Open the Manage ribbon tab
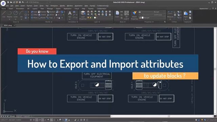Image resolution: width=217 pixels, height=122 pixels. click(x=50, y=8)
